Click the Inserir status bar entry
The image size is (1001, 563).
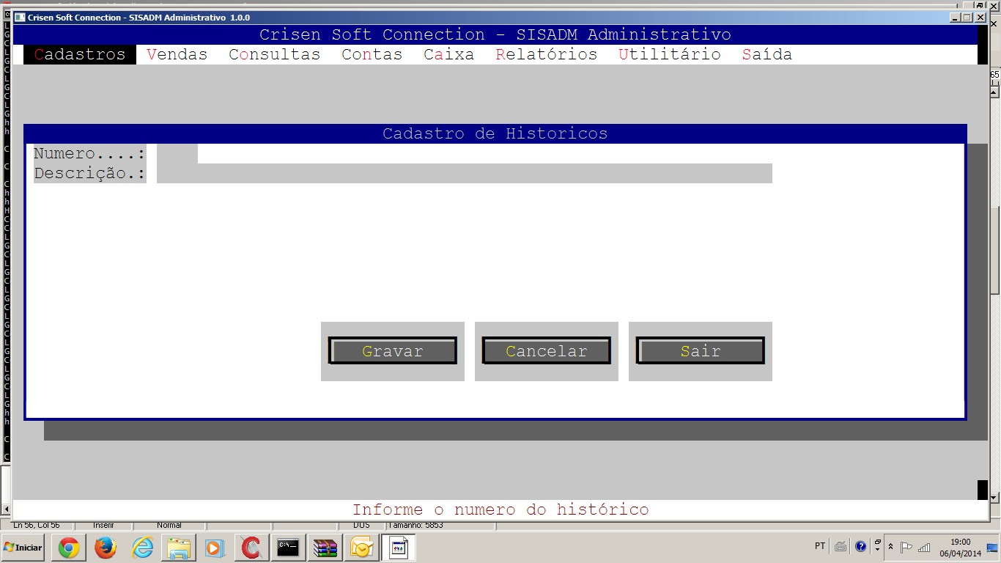pos(103,525)
